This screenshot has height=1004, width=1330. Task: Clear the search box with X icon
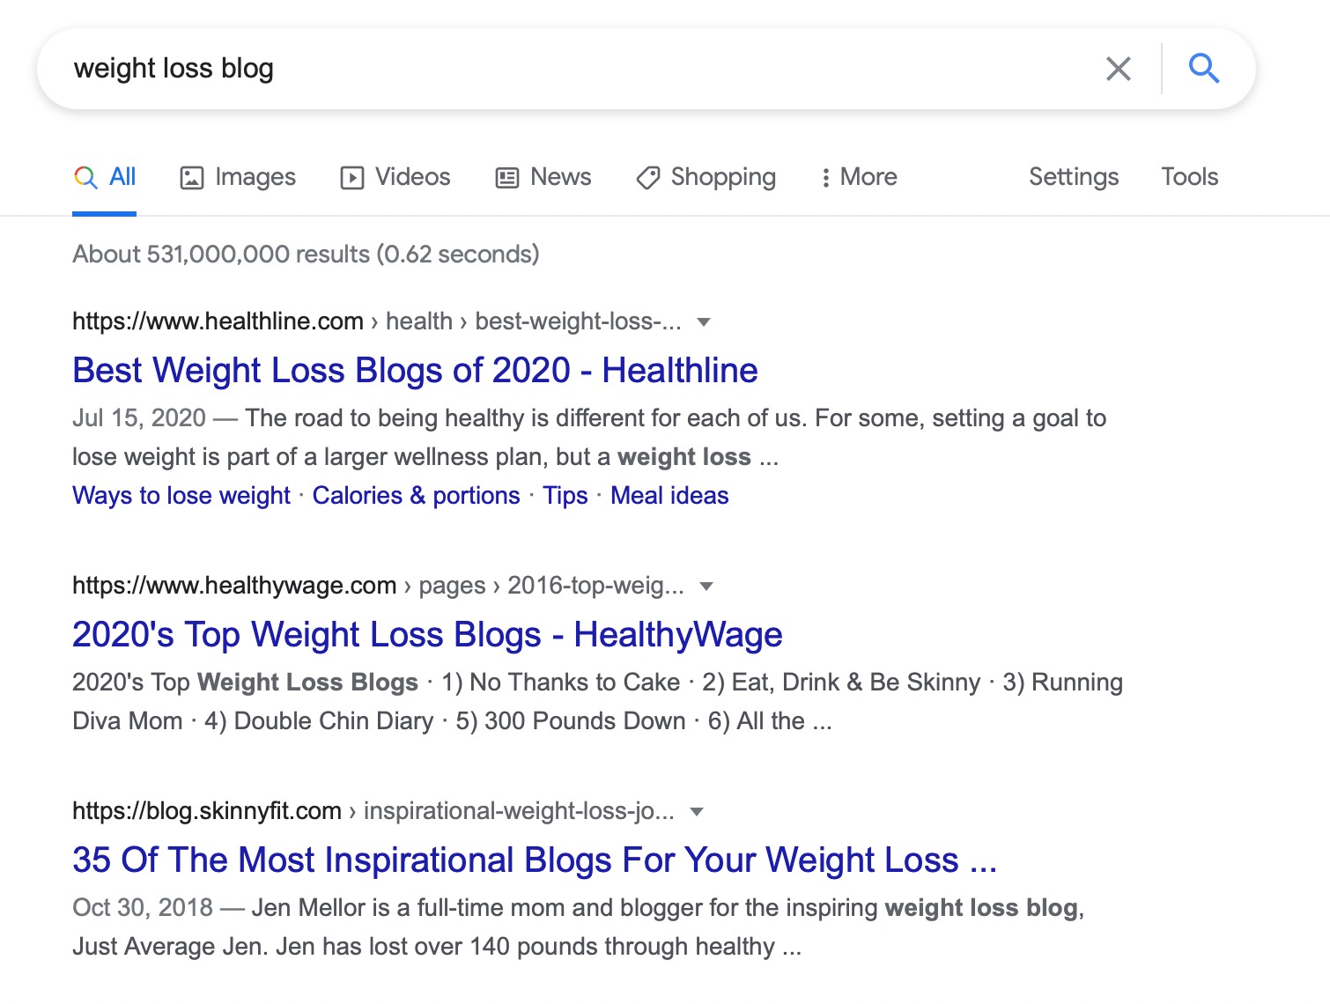(x=1118, y=69)
